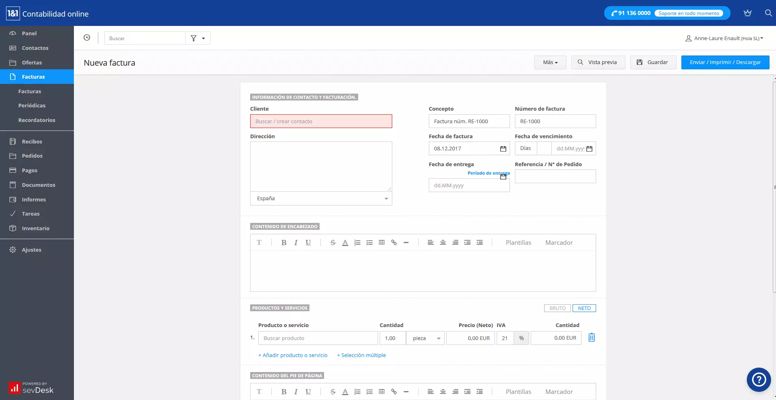This screenshot has width=776, height=400.
Task: Go to the Periódicas section under Facturas
Action: 32,105
